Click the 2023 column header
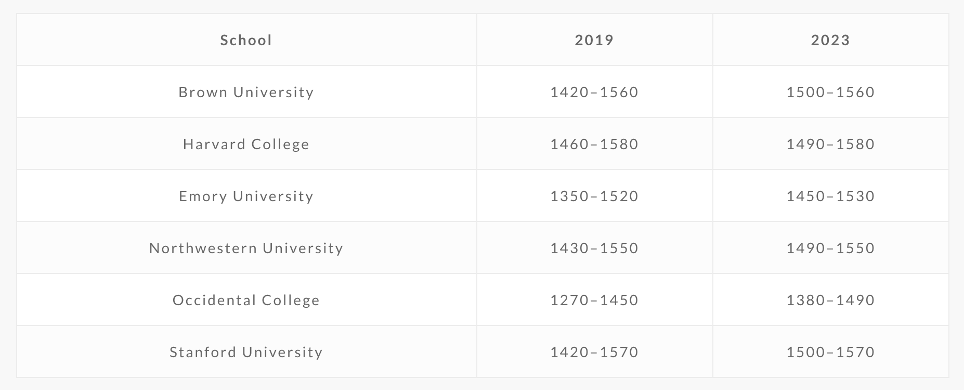Image resolution: width=964 pixels, height=390 pixels. 830,40
